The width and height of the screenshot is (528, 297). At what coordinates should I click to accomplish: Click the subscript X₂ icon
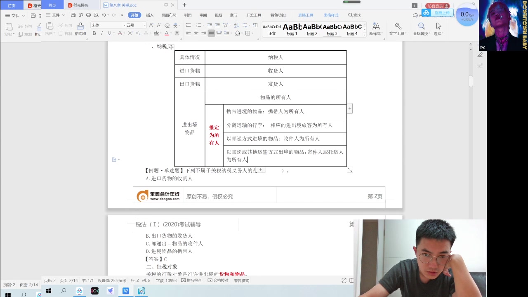(x=137, y=33)
